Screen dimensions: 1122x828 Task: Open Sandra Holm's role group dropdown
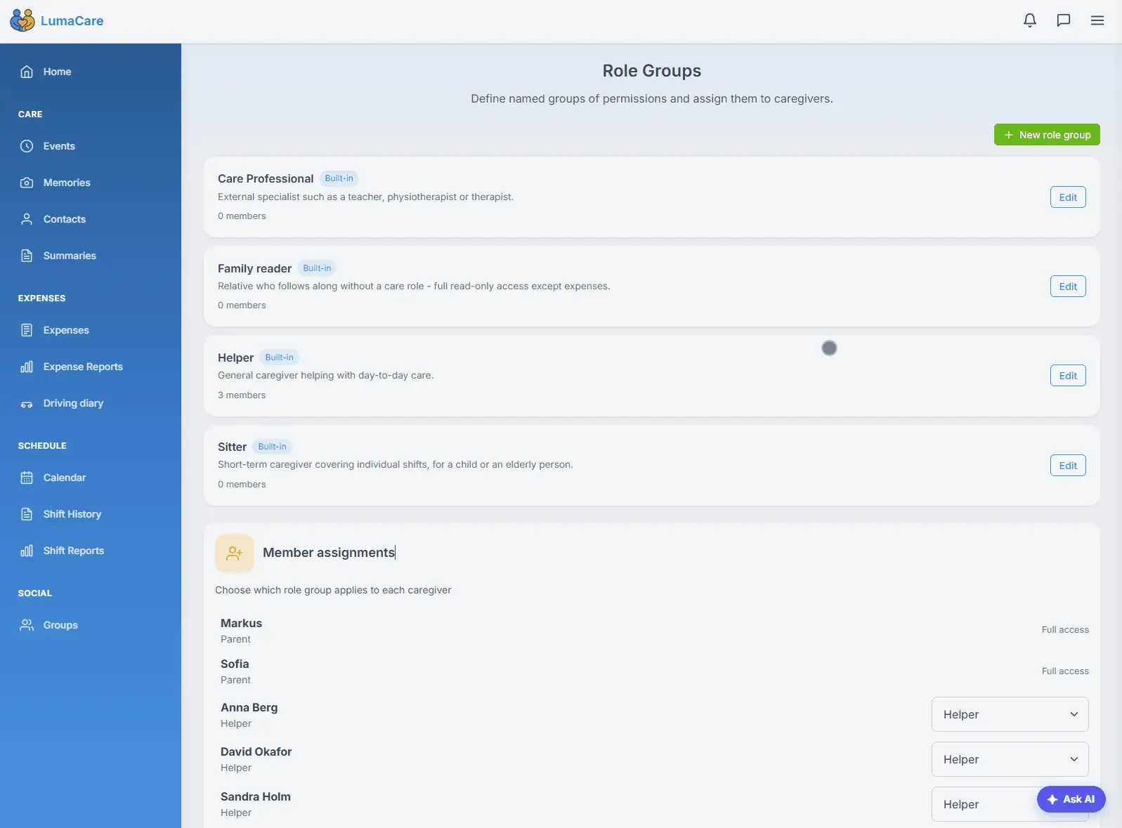(x=1010, y=804)
